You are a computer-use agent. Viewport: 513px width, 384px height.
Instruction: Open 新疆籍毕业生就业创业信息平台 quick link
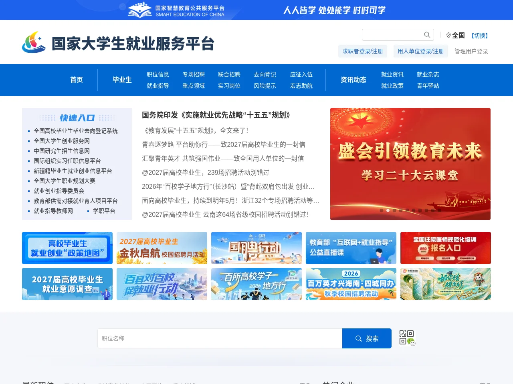point(73,171)
